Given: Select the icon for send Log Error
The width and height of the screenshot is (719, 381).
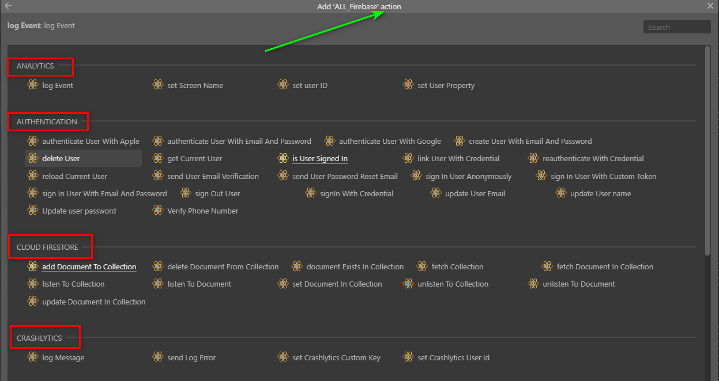Looking at the screenshot, I should 158,357.
